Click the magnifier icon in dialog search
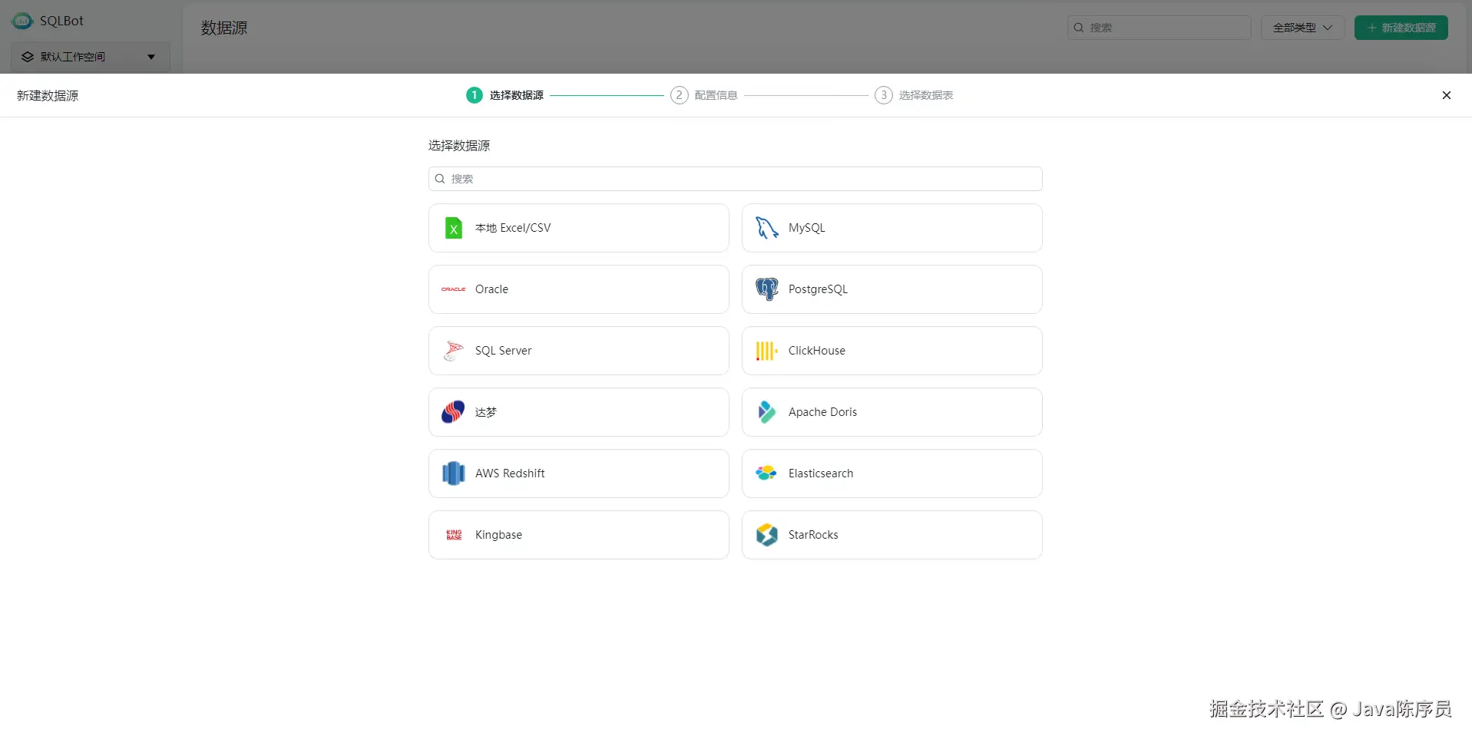 tap(440, 179)
